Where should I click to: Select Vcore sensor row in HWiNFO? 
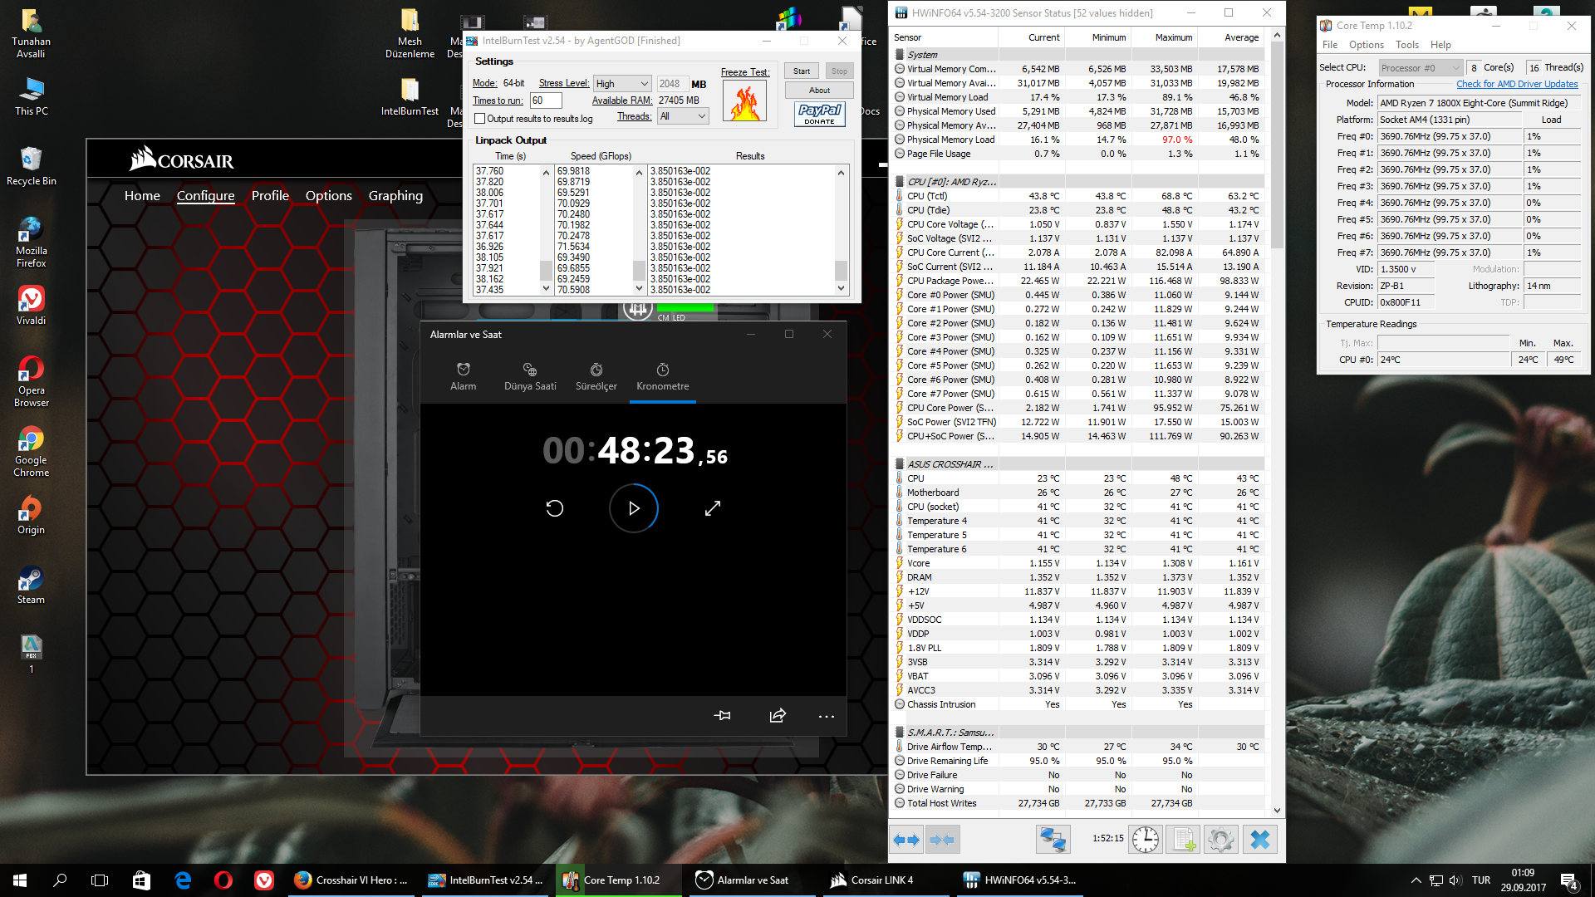(x=1078, y=563)
